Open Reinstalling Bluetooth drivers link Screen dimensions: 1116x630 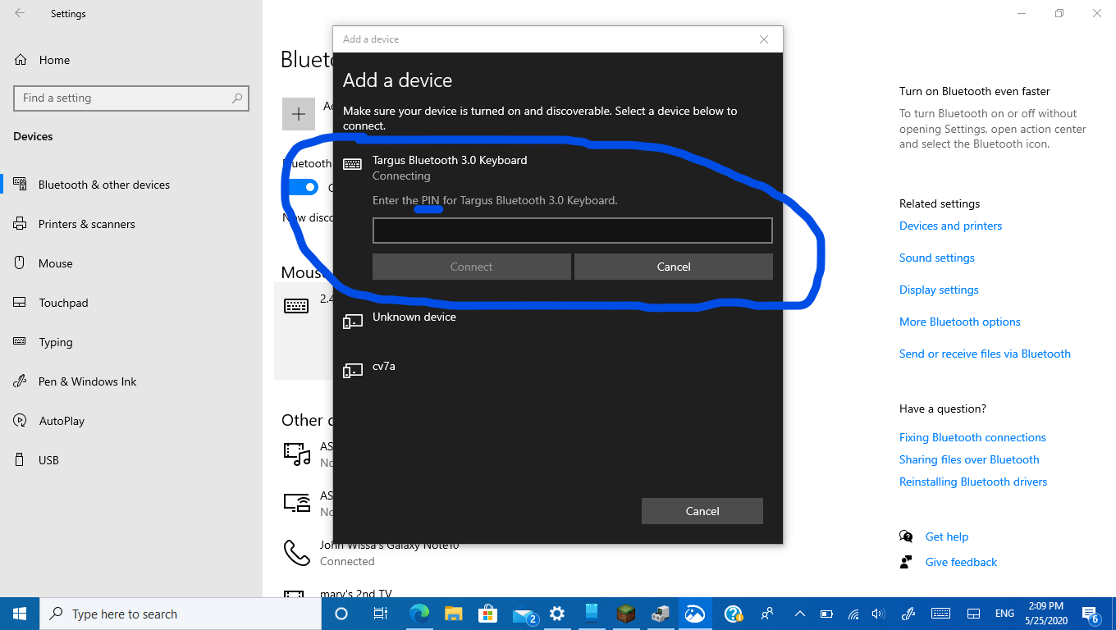[x=973, y=482]
